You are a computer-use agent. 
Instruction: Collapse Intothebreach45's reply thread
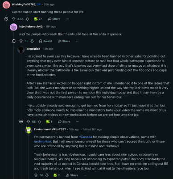click(14, 41)
